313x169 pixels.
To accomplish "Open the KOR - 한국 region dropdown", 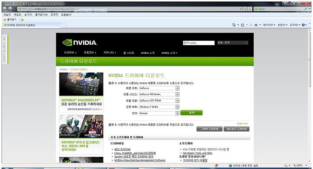I will 233,43.
